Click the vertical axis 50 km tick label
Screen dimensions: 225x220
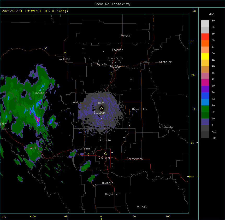[193, 75]
